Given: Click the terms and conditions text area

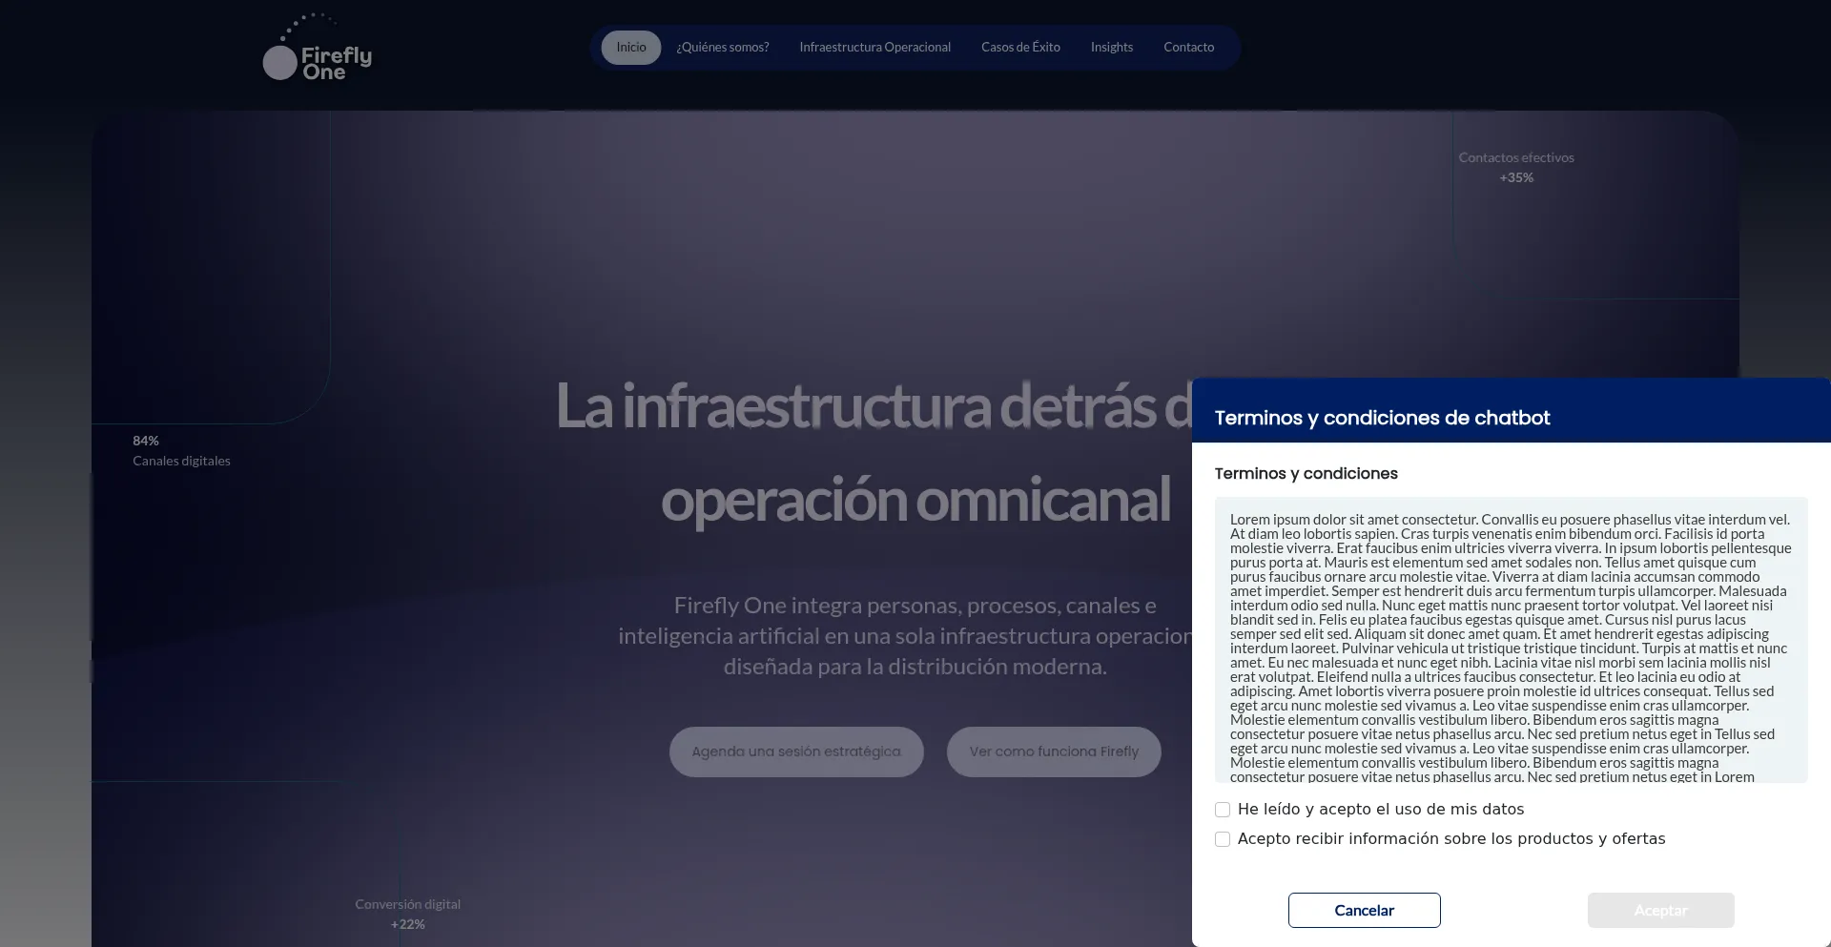Looking at the screenshot, I should point(1511,640).
